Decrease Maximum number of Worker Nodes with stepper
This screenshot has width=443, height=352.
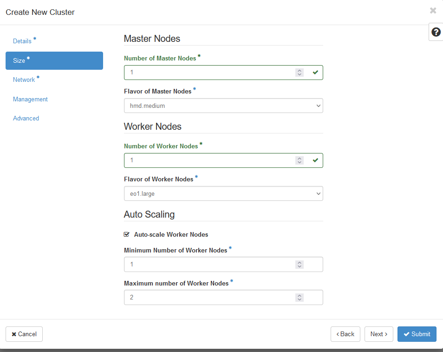click(x=299, y=299)
